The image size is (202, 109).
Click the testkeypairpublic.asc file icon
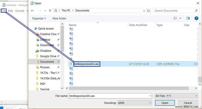pos(71,64)
